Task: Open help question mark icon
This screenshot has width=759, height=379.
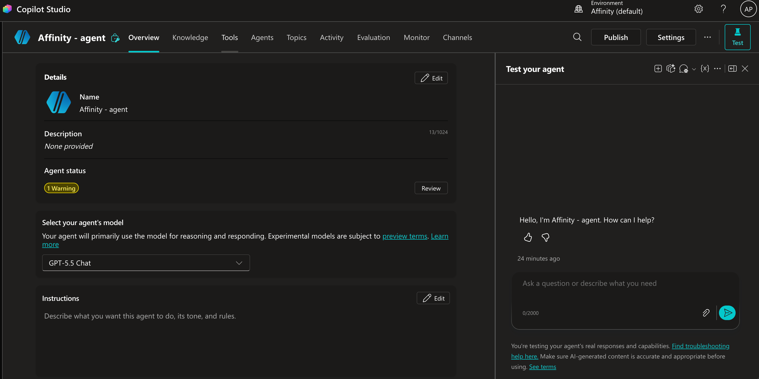Action: (x=723, y=9)
